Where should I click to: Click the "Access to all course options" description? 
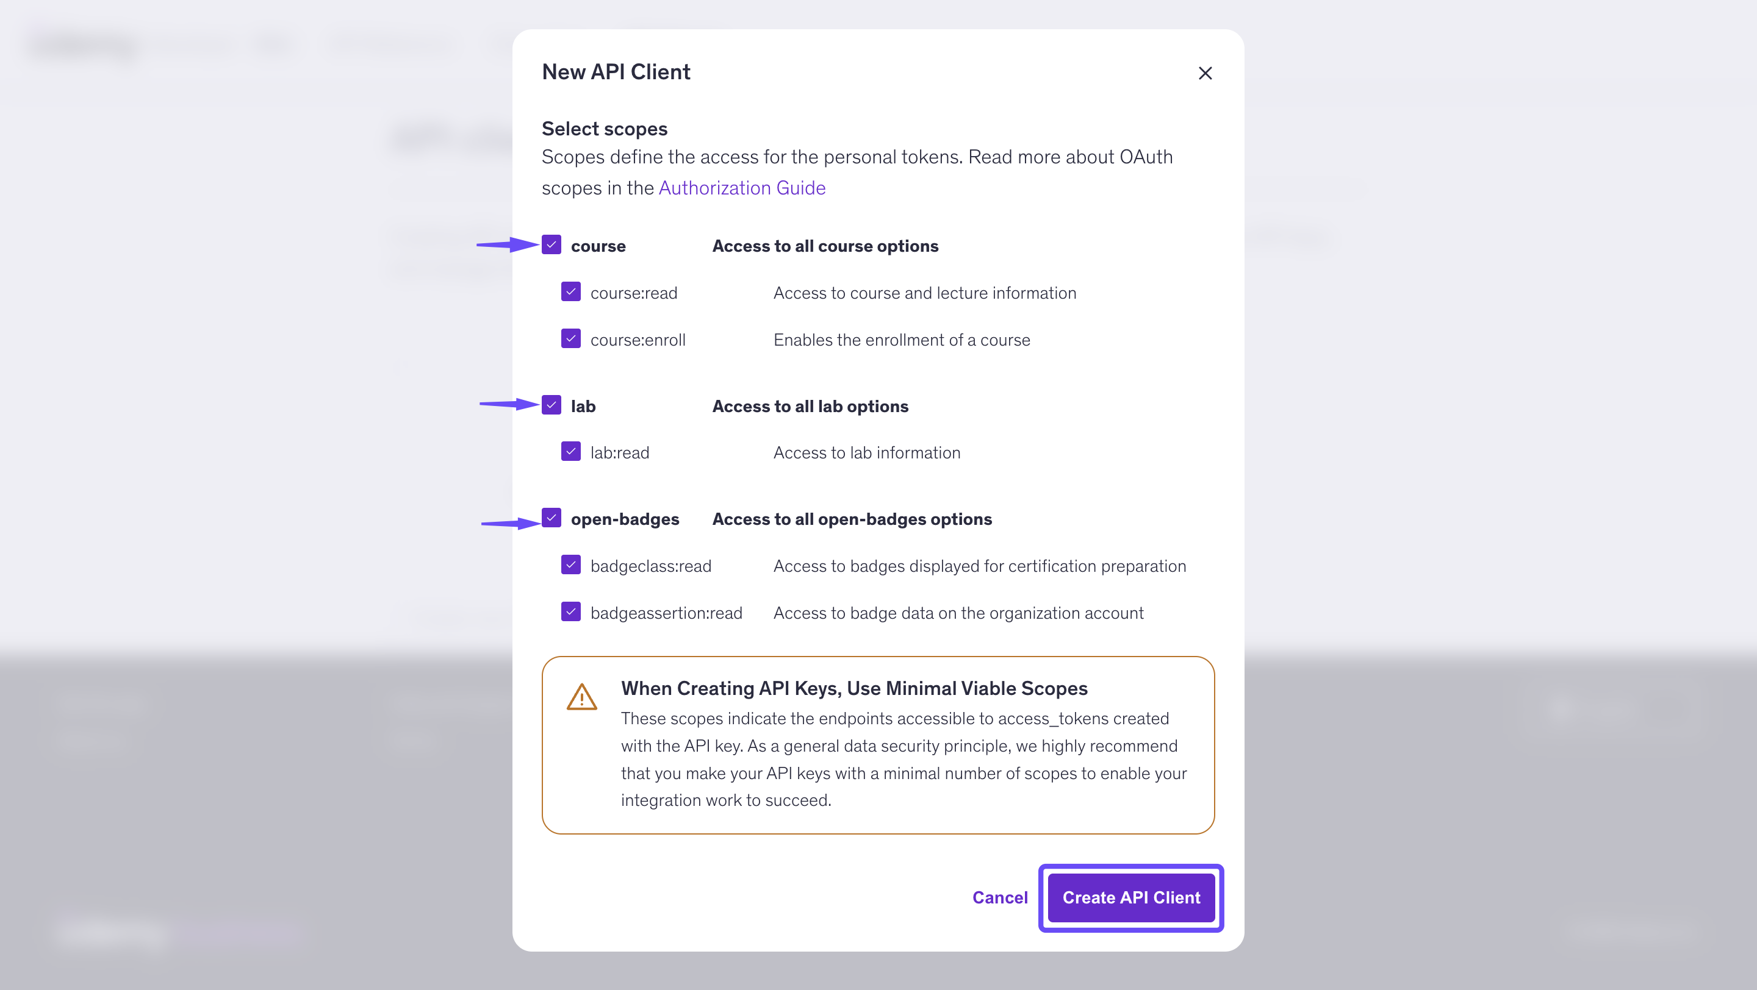(825, 246)
